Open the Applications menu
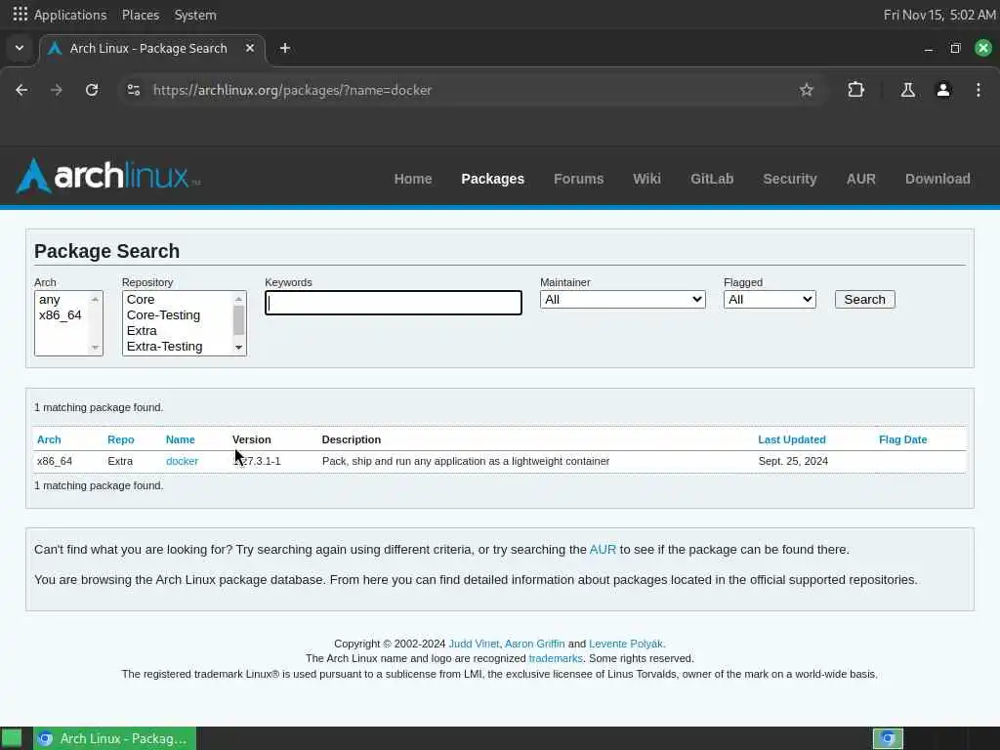The width and height of the screenshot is (1000, 750). 70,15
